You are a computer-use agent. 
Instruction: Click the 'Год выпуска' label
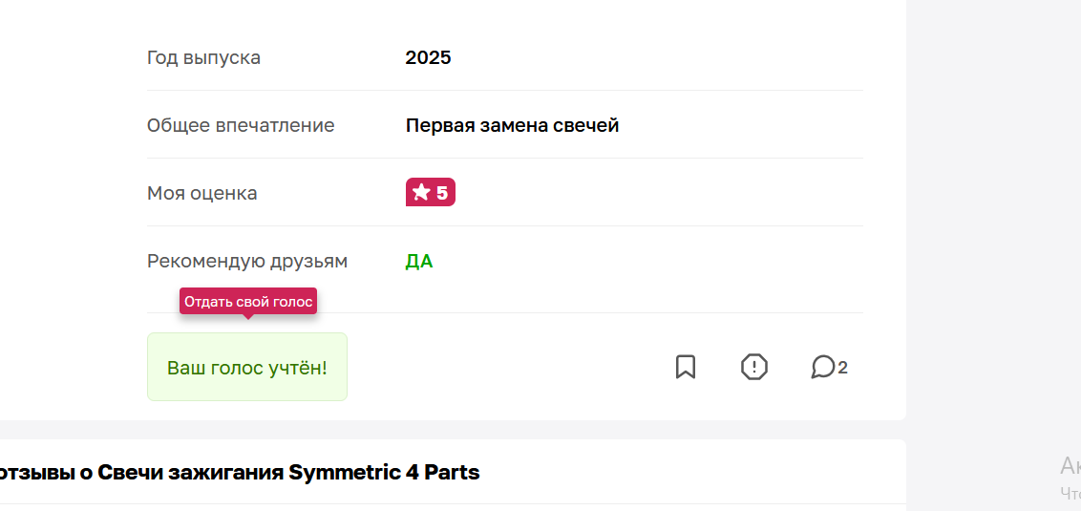204,58
